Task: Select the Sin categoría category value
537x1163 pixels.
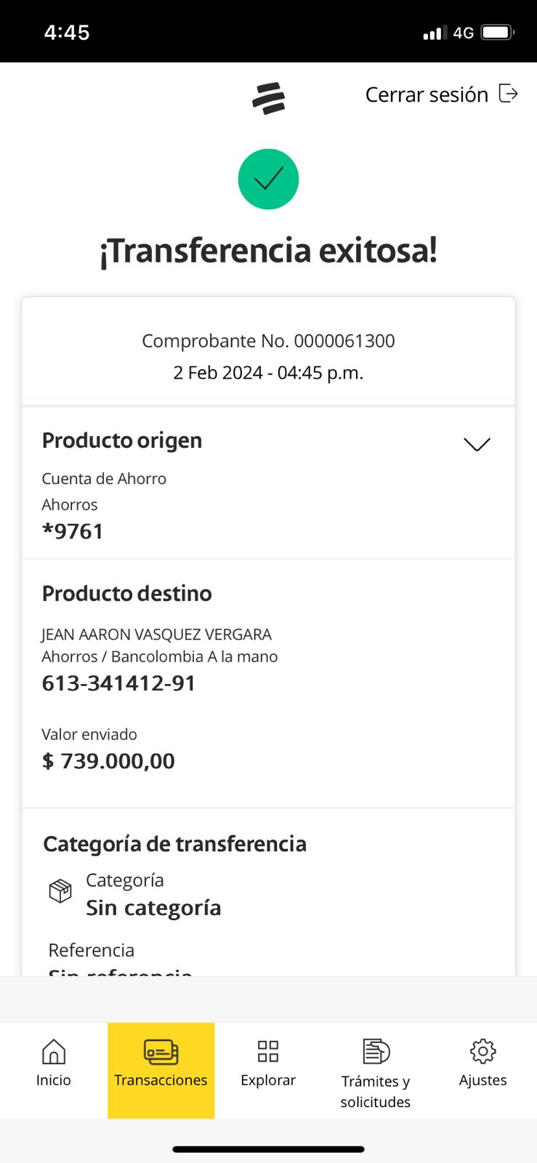Action: [153, 908]
